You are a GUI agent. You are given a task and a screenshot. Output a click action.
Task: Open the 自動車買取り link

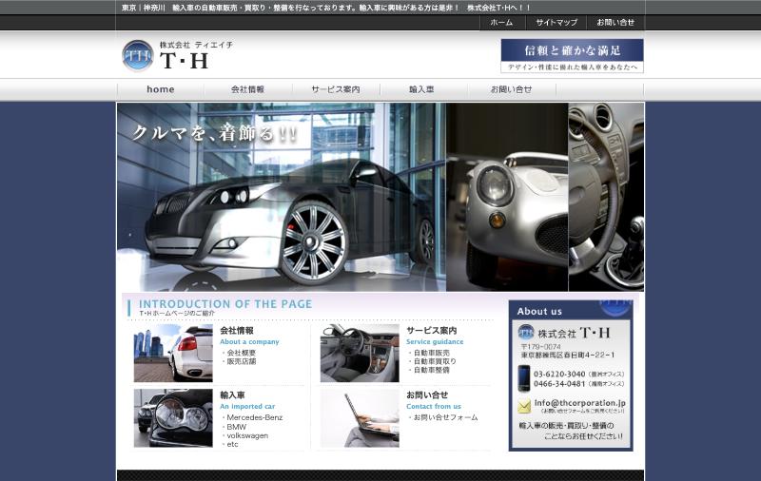(435, 361)
